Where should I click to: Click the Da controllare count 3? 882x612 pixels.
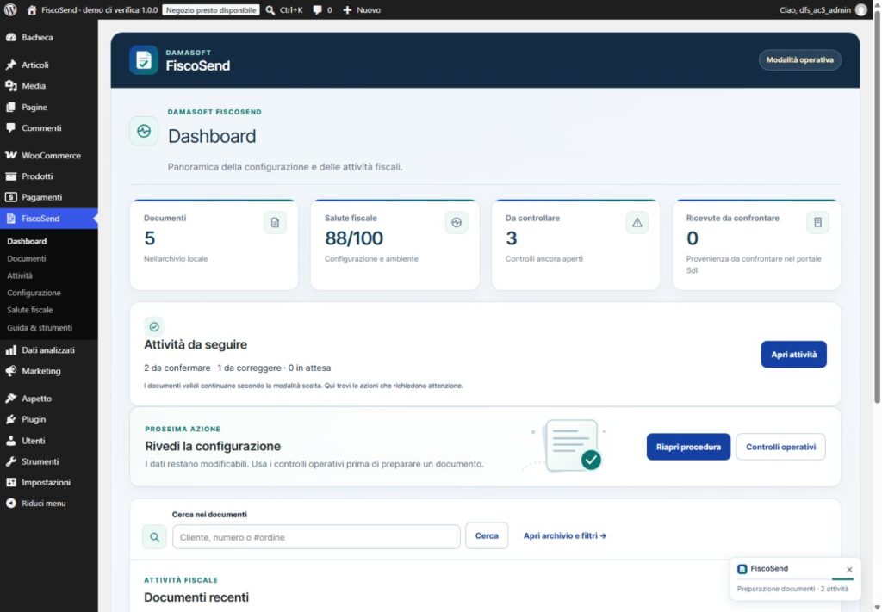click(512, 238)
